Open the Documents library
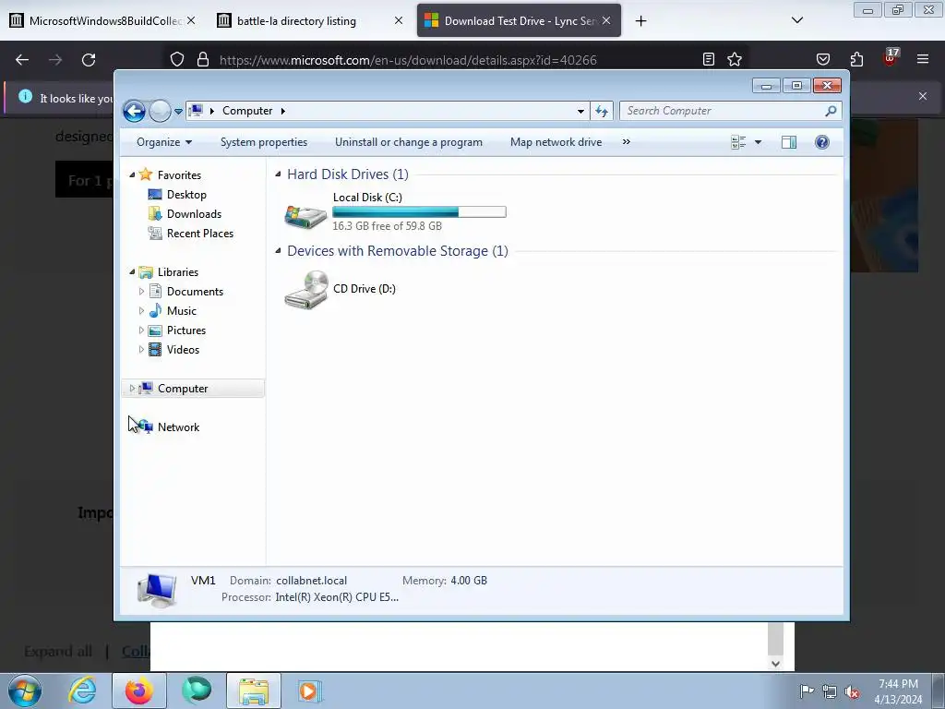The height and width of the screenshot is (709, 945). (195, 291)
